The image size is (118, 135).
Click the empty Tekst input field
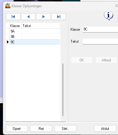pyautogui.click(x=100, y=41)
